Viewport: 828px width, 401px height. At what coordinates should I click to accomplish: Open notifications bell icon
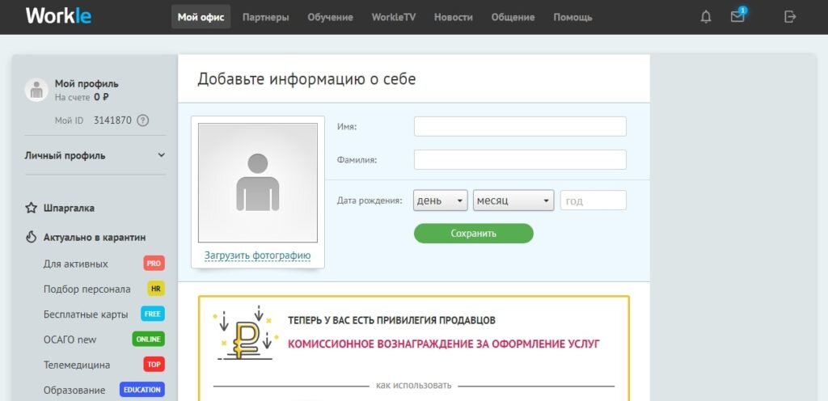706,17
